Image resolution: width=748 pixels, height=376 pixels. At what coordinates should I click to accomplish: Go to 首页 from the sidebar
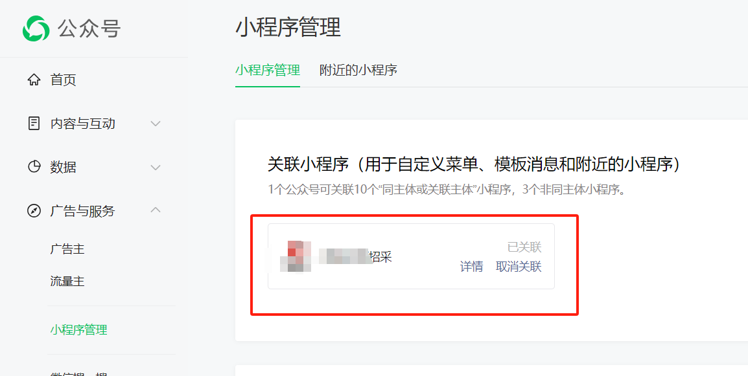(x=63, y=80)
